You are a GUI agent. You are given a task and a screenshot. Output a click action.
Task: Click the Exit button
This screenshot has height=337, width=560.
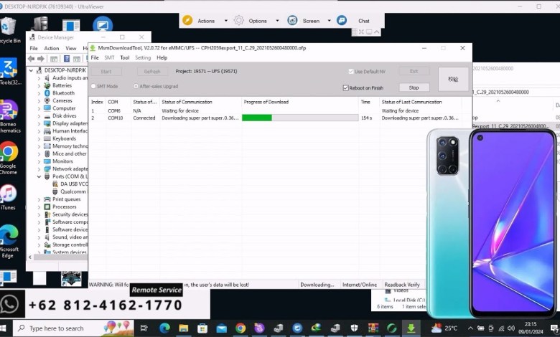click(414, 71)
